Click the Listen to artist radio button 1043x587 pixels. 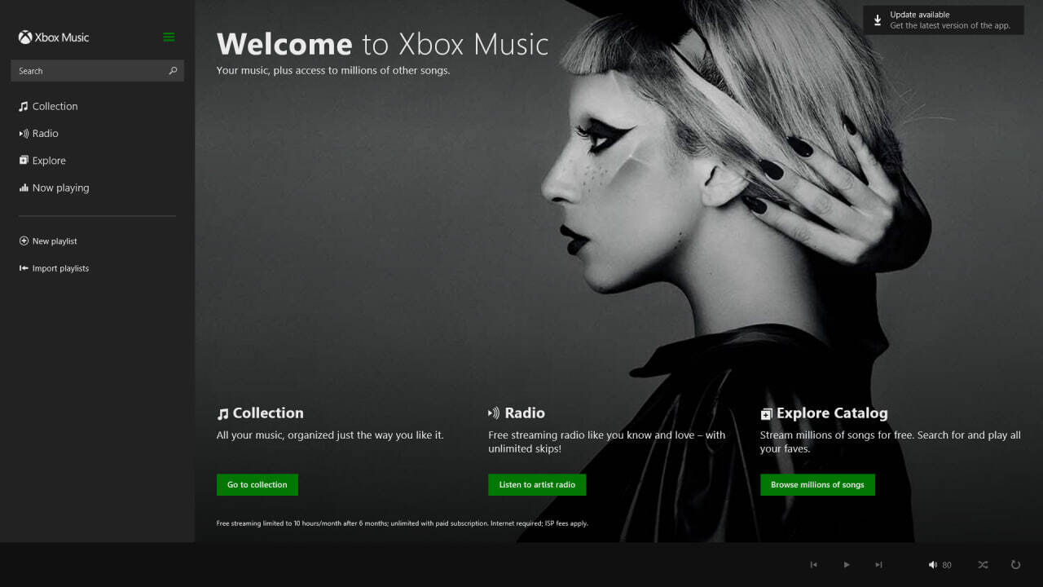537,485
